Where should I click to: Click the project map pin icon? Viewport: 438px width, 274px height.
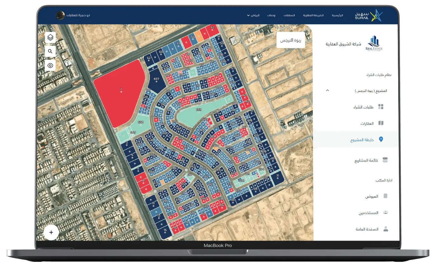tap(381, 140)
